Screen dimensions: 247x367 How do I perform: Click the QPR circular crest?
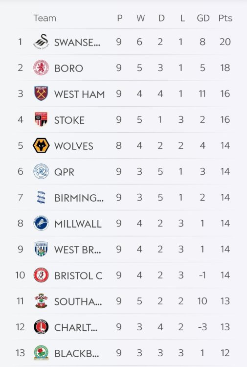click(41, 171)
